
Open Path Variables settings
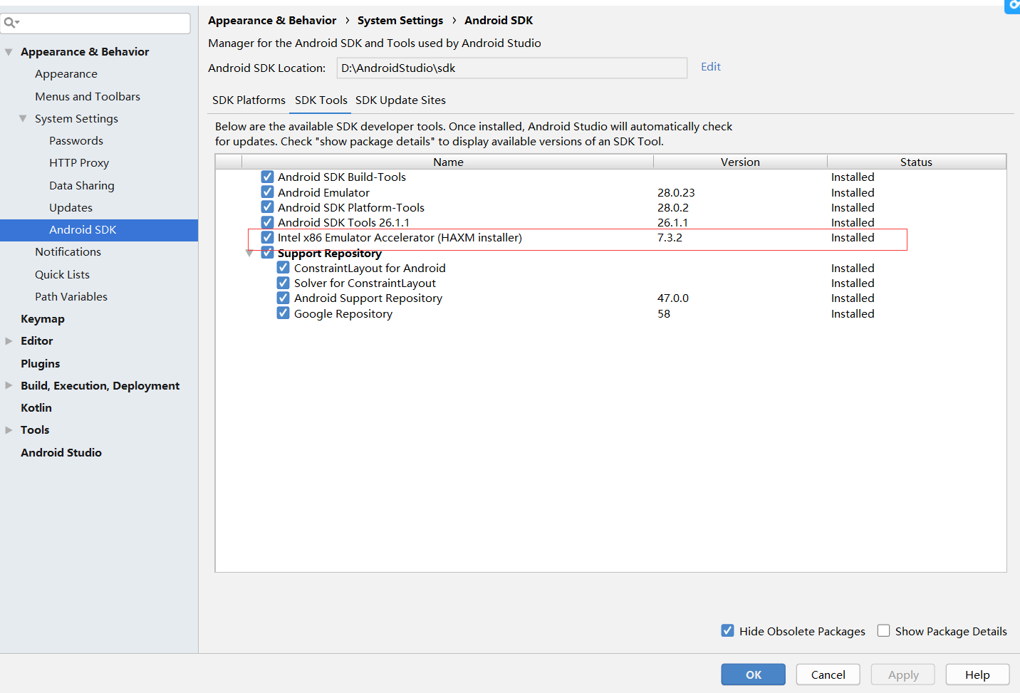(x=71, y=297)
